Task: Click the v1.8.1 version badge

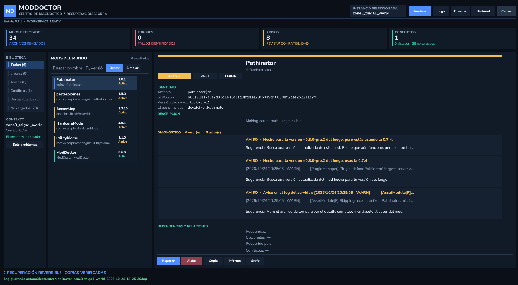Action: pos(205,76)
